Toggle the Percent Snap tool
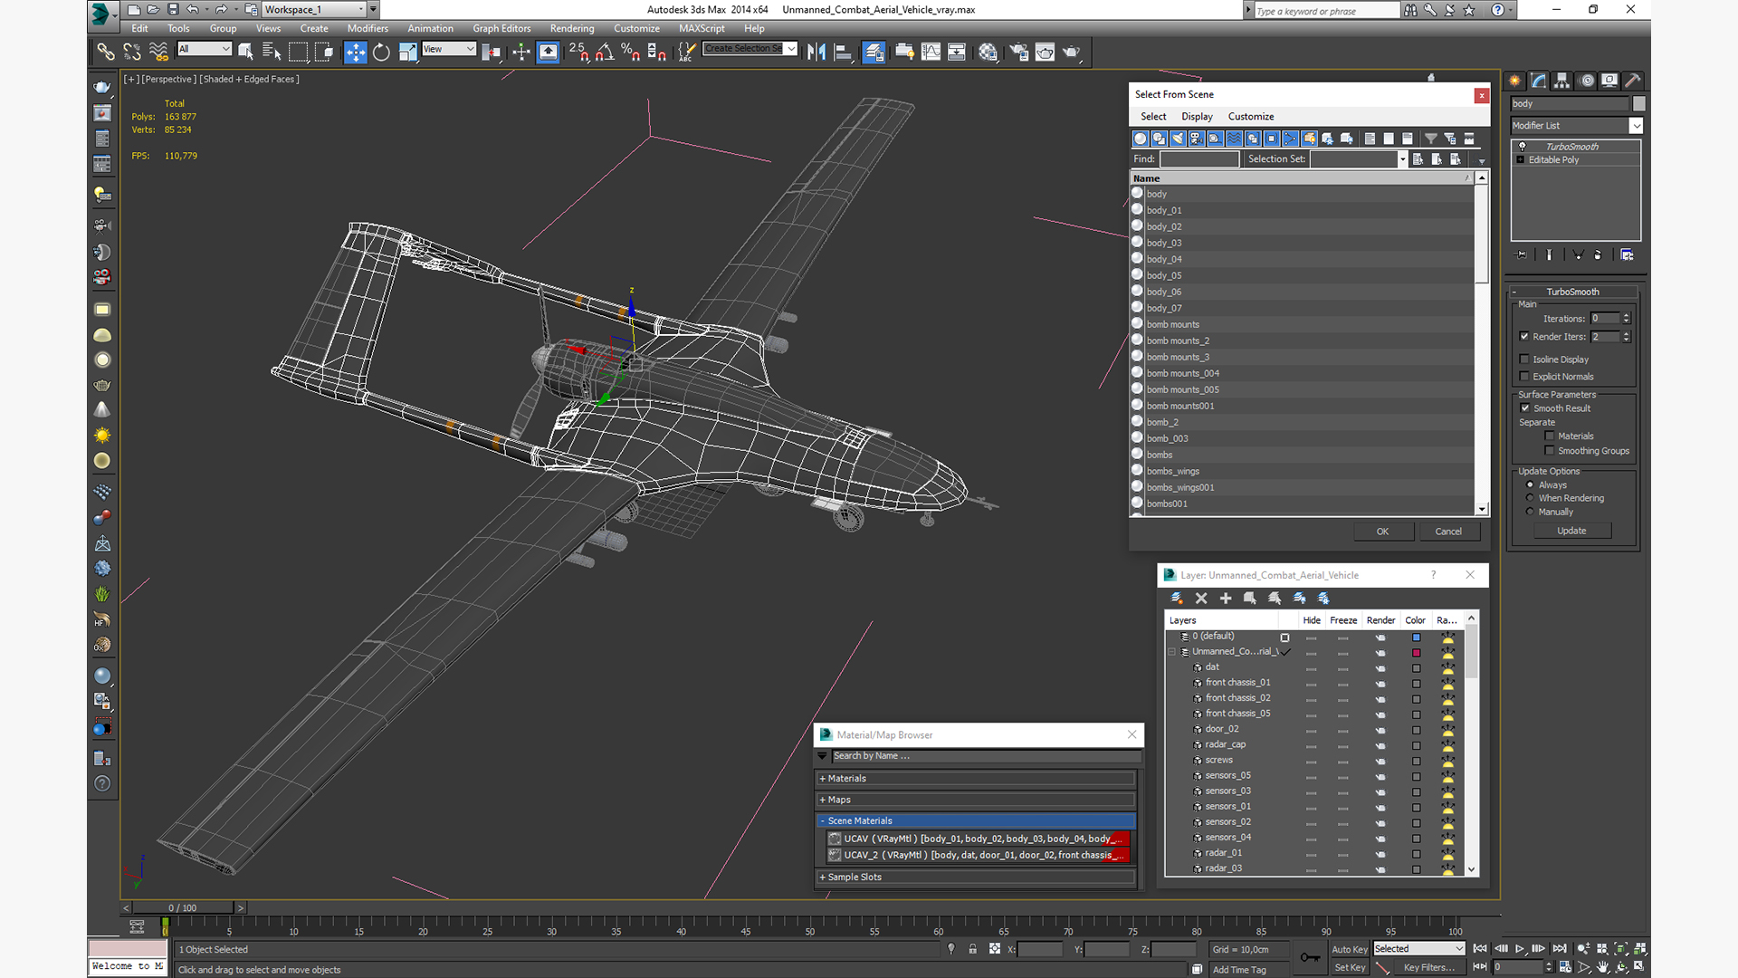This screenshot has width=1738, height=978. tap(631, 53)
